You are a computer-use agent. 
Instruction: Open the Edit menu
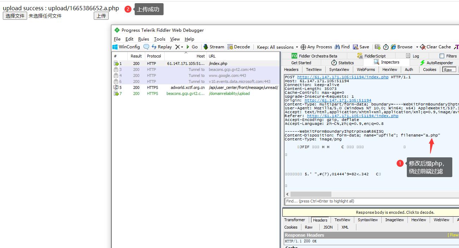(129, 39)
